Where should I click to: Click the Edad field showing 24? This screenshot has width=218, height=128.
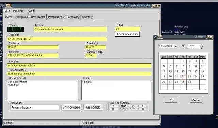(x=127, y=29)
